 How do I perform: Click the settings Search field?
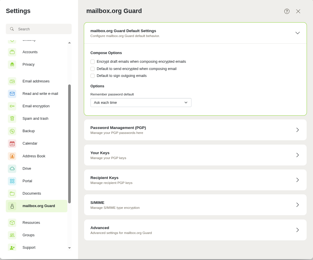(39, 29)
